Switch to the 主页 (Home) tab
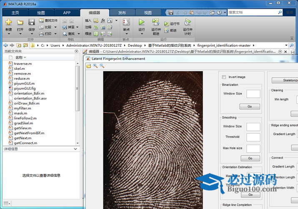The image size is (298, 209). [15, 13]
